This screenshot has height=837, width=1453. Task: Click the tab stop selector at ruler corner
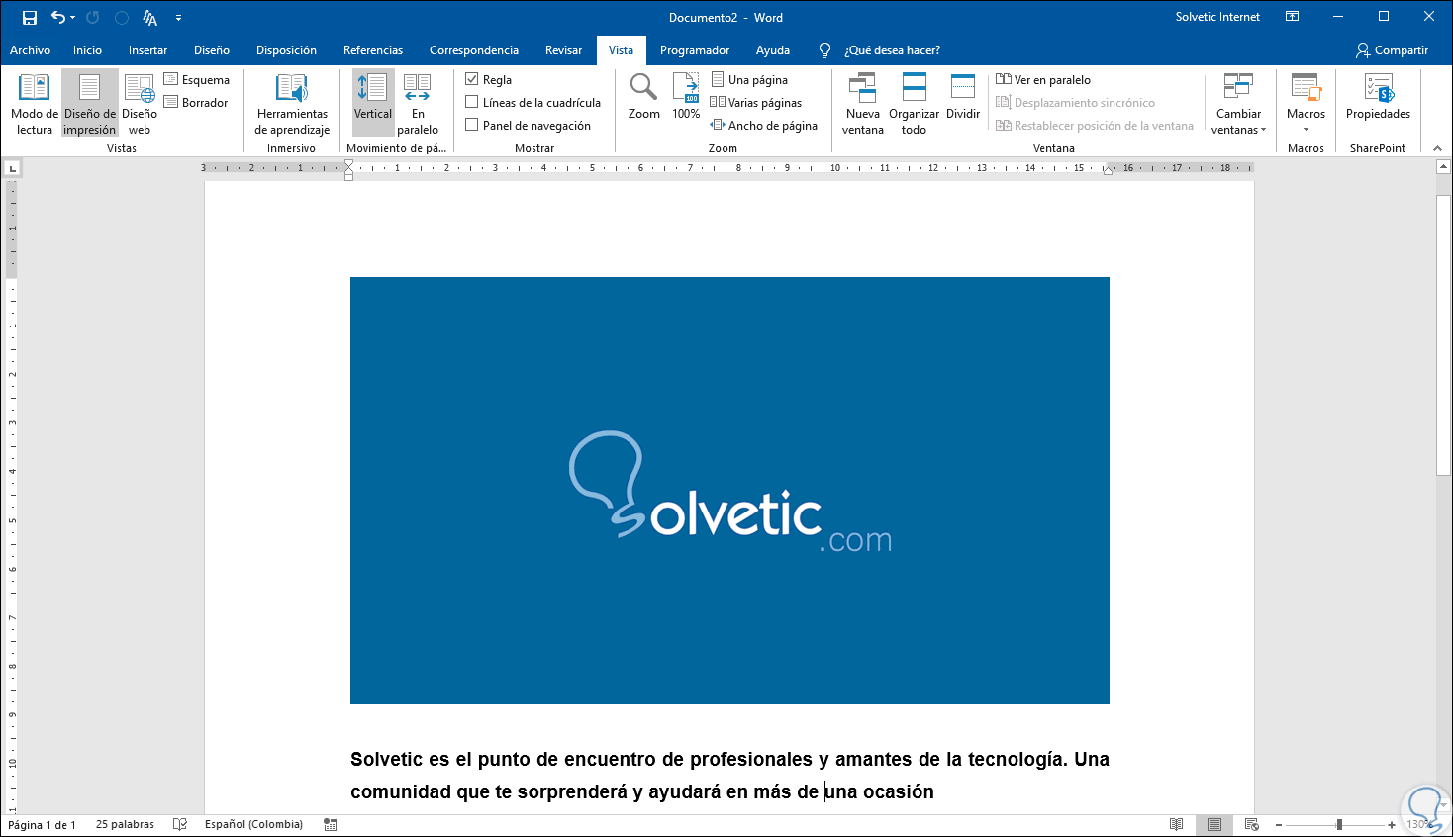[12, 169]
